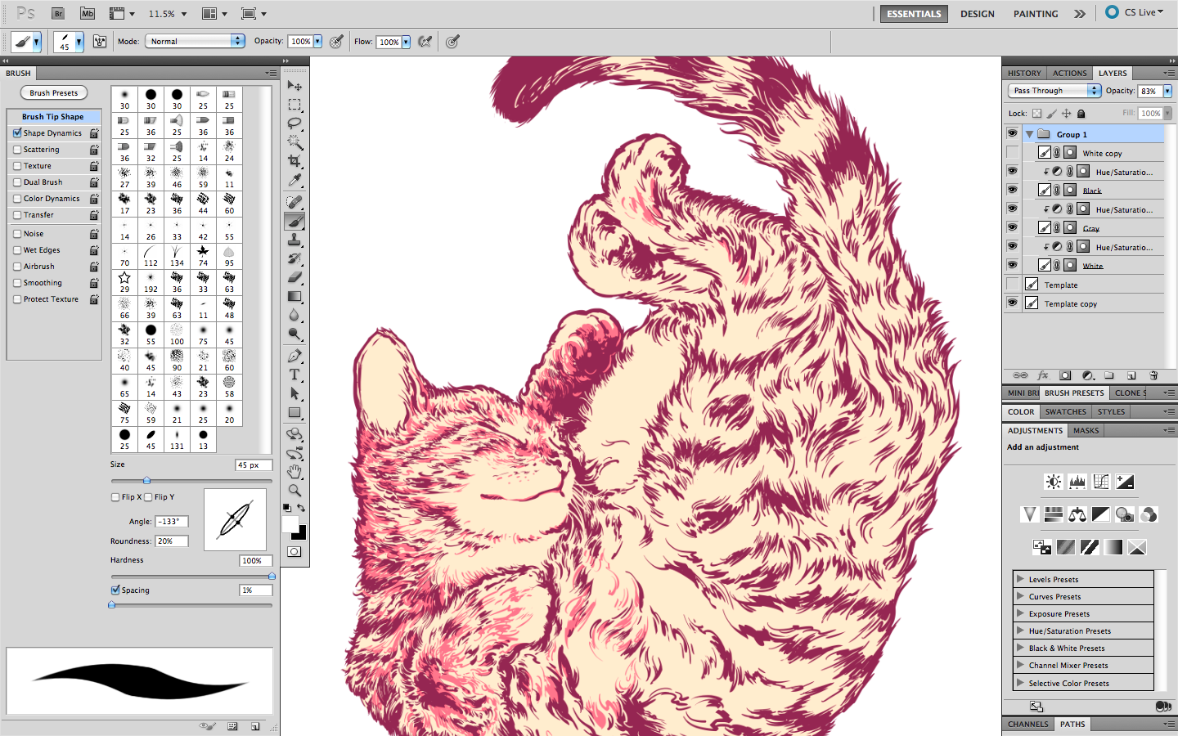Screen dimensions: 1178x736
Task: Select the Spot Healing Brush tool
Action: 294,202
